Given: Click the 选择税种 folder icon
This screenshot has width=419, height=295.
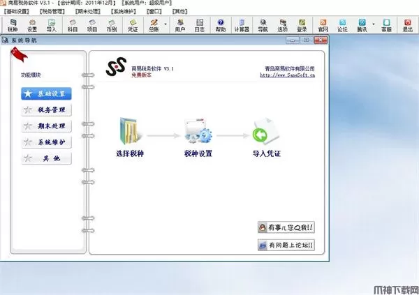Looking at the screenshot, I should click(130, 131).
